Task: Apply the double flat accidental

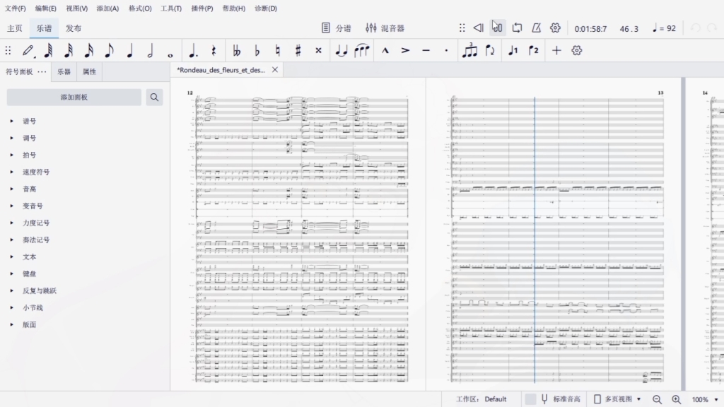Action: tap(236, 50)
